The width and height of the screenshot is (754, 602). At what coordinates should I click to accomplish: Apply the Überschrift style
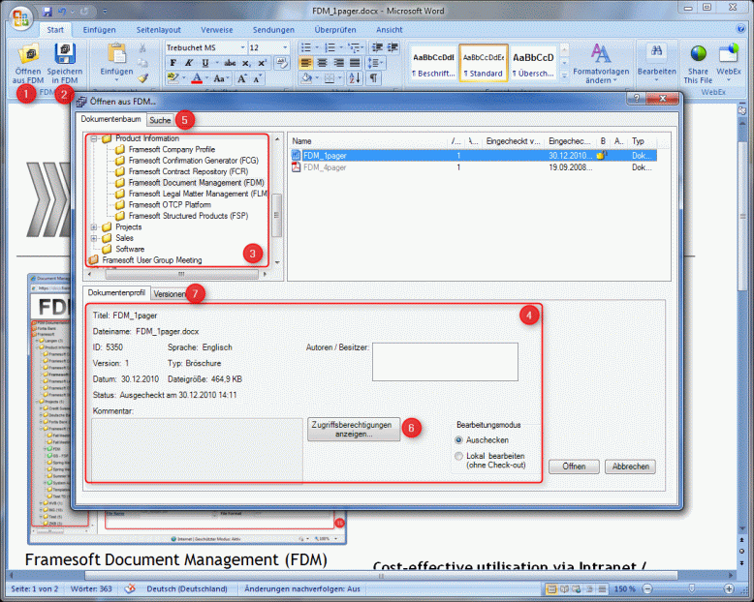pyautogui.click(x=533, y=63)
